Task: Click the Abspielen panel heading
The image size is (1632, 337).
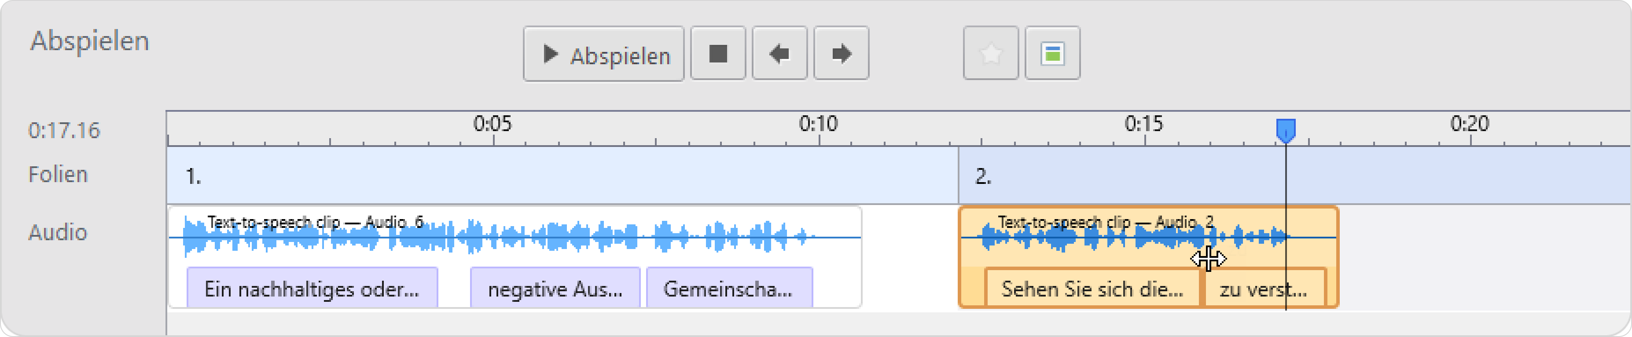Action: pos(90,41)
